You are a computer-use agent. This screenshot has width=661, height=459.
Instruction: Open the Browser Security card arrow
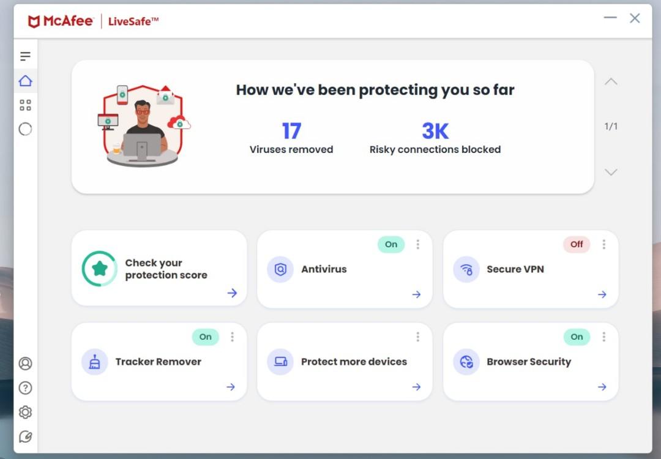pos(602,387)
